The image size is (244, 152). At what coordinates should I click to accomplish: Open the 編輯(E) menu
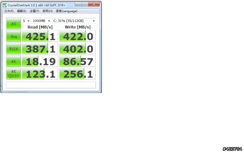click(x=22, y=11)
